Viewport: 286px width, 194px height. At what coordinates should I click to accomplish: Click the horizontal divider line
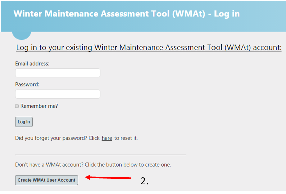click(101, 155)
